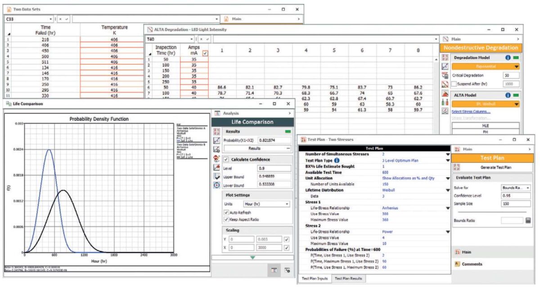Click plot setup icon in Life Comparison sidebar

(216, 149)
